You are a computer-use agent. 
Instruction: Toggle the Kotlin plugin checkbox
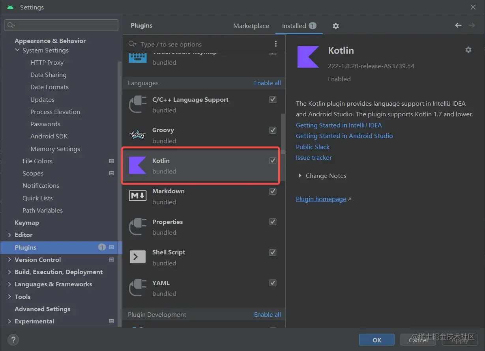(273, 161)
